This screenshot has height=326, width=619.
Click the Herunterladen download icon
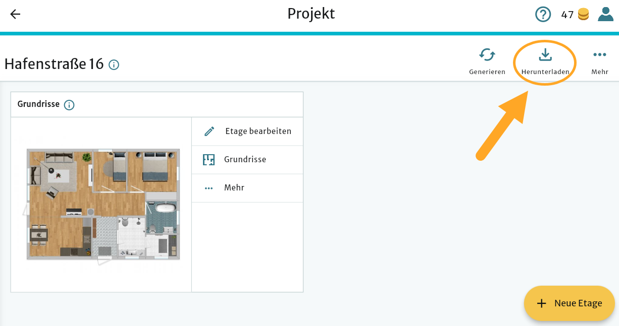pos(545,54)
